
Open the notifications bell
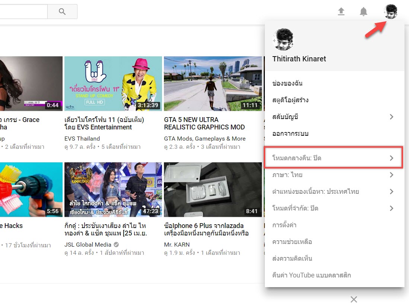tap(363, 12)
